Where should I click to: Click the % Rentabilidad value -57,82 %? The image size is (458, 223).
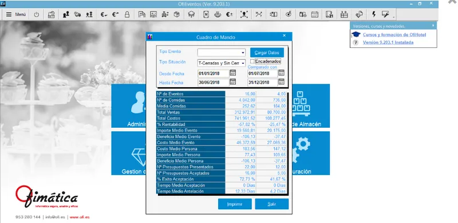(240, 124)
